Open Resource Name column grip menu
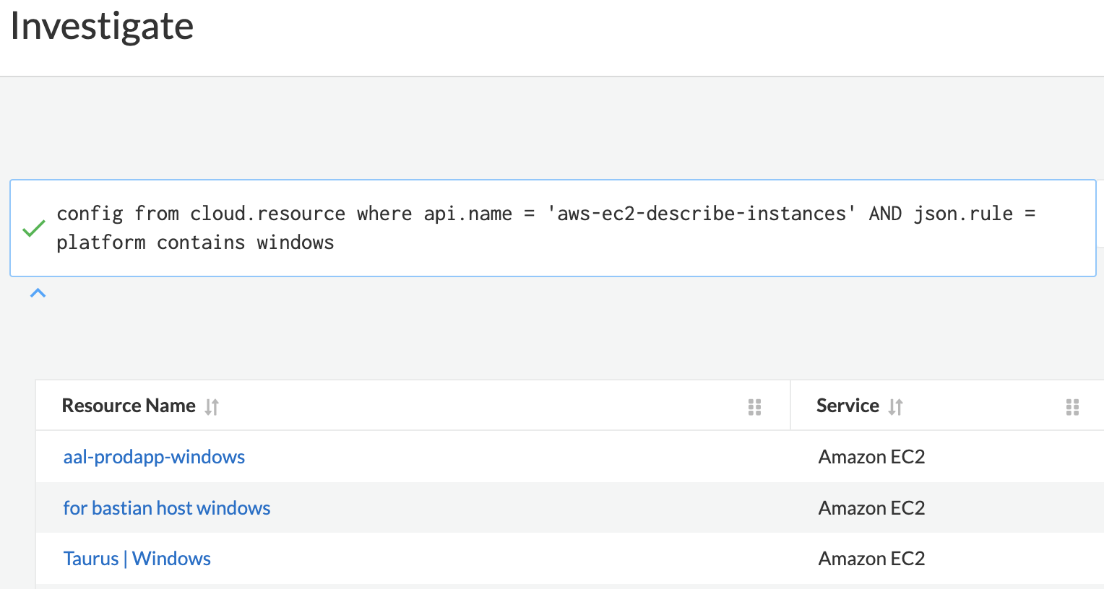The image size is (1104, 589). click(754, 407)
